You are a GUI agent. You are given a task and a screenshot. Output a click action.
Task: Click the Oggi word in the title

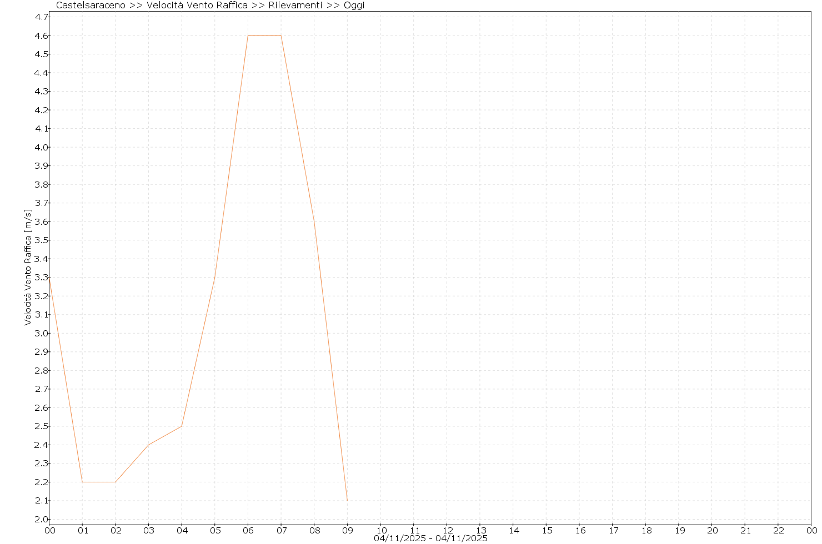click(354, 6)
